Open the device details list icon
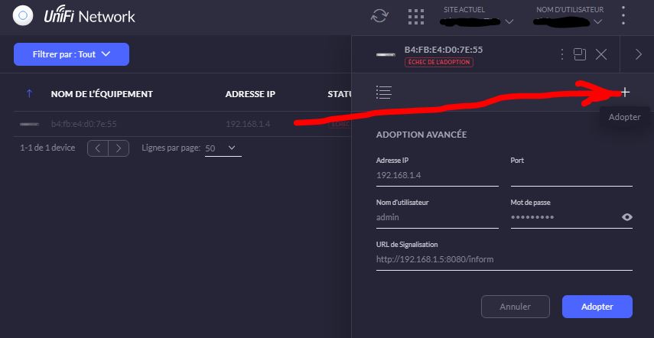Screen dimensions: 654x338 (384, 93)
